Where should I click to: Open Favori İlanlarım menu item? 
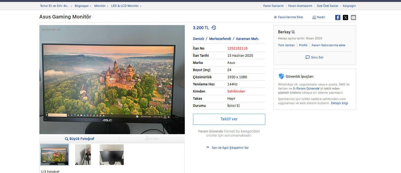(x=273, y=6)
